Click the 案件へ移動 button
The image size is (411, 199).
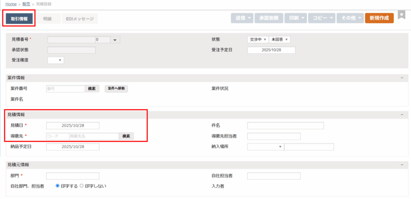(x=116, y=89)
